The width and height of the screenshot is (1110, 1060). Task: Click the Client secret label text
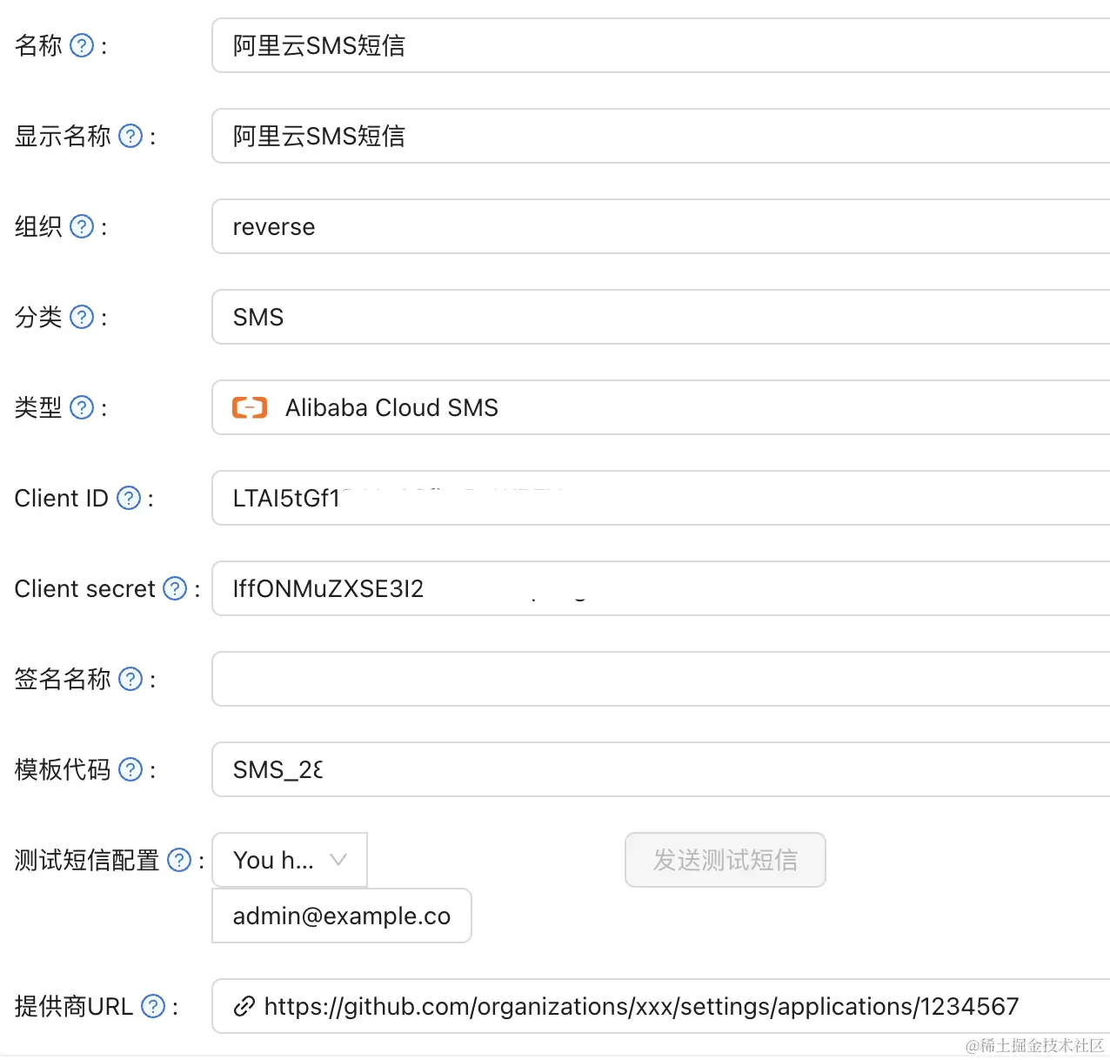click(x=85, y=588)
